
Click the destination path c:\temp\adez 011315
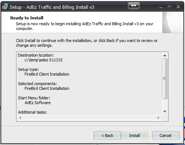click(44, 60)
